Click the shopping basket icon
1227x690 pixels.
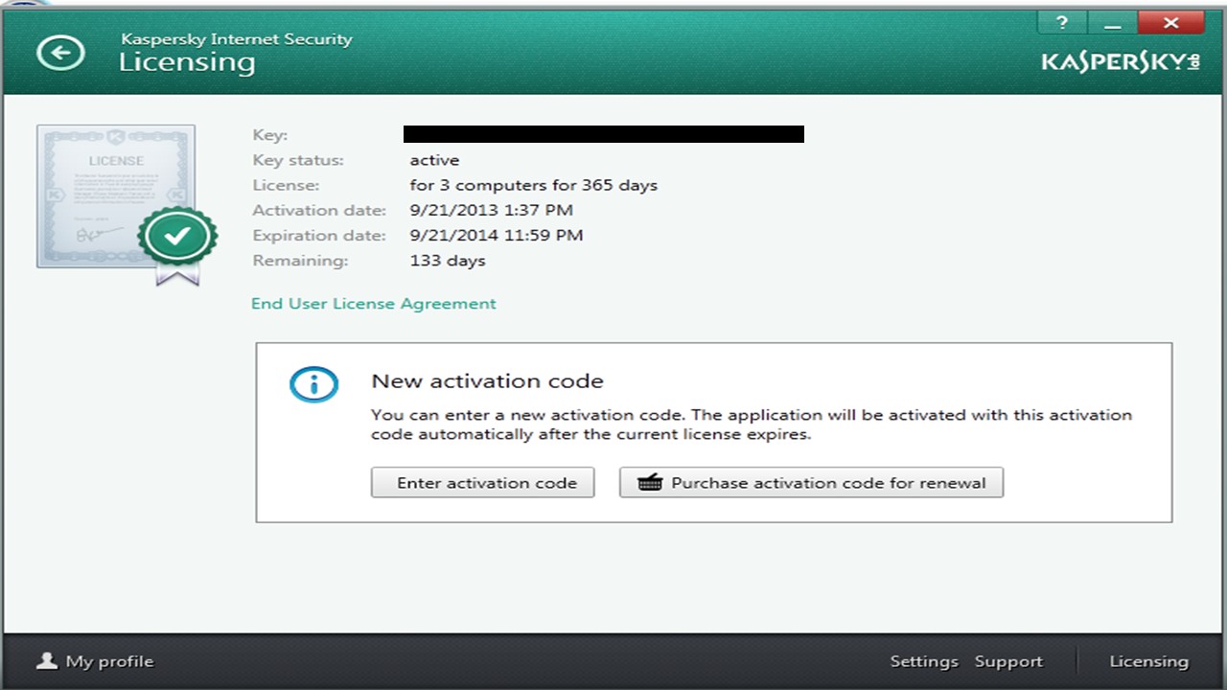(650, 483)
